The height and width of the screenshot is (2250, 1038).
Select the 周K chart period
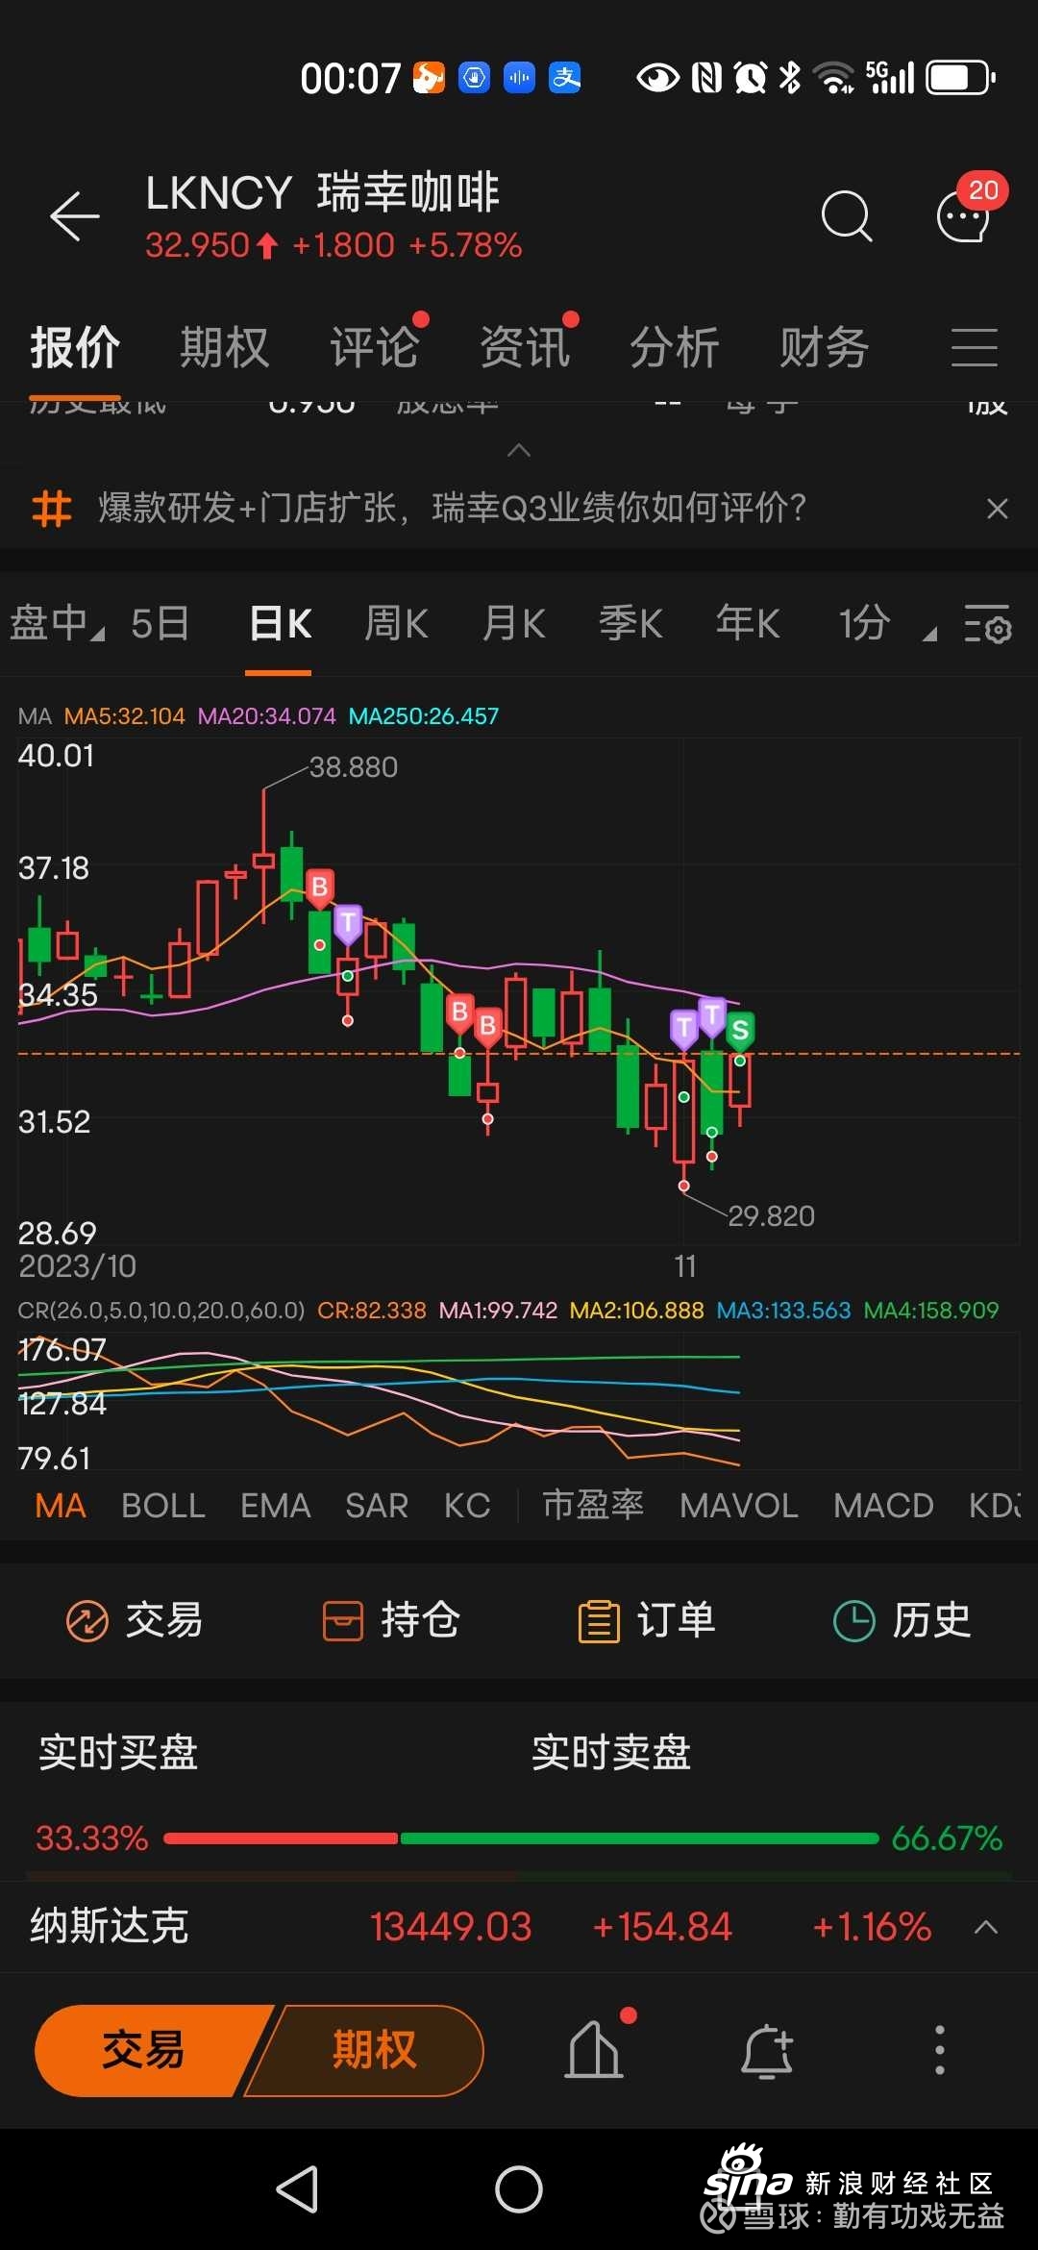(x=396, y=624)
